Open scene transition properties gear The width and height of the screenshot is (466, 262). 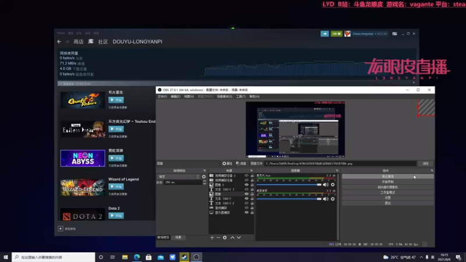(204, 176)
